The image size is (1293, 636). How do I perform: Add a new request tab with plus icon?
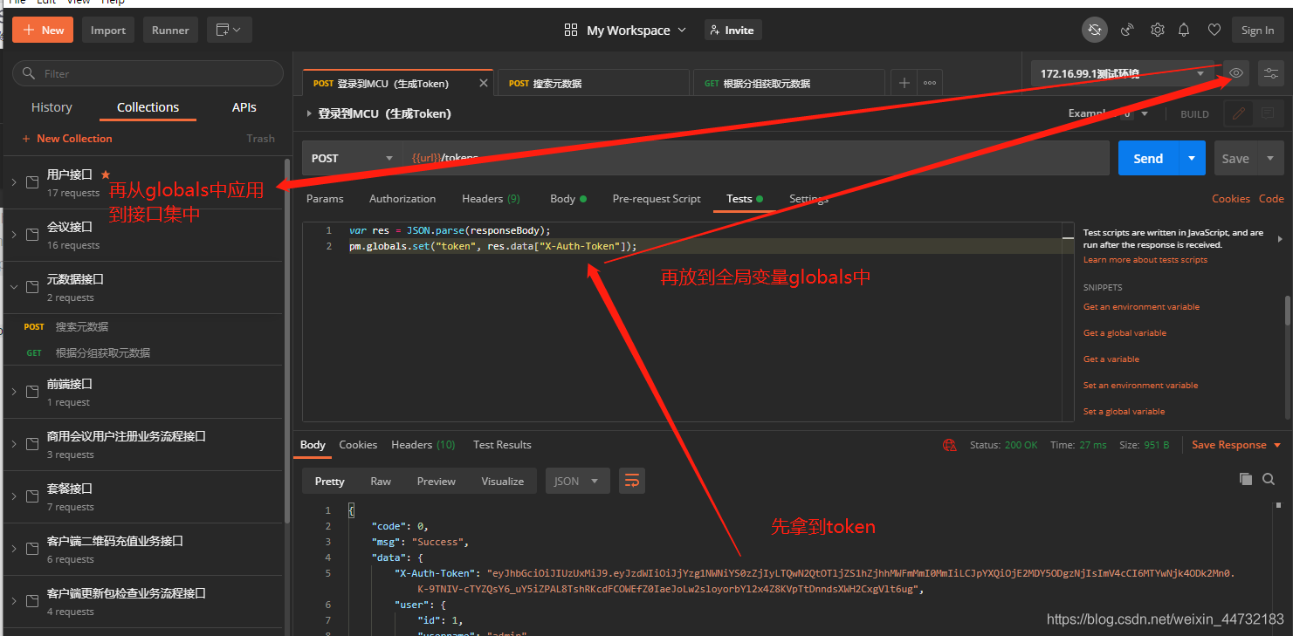(904, 83)
